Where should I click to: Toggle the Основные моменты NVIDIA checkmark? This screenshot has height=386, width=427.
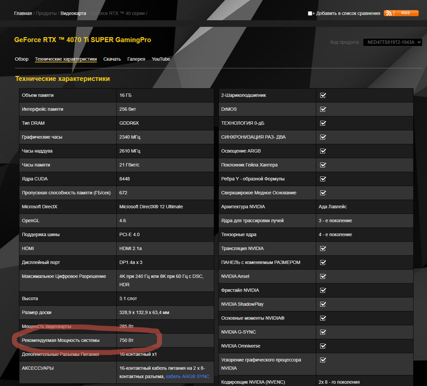(x=323, y=318)
